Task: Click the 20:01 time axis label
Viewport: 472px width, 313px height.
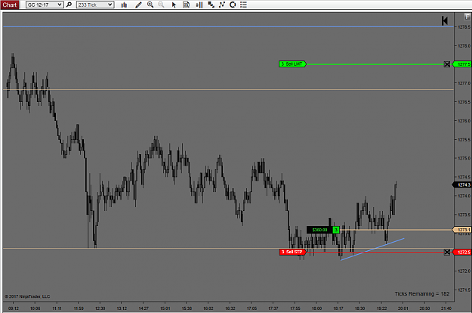Action: (x=403, y=308)
